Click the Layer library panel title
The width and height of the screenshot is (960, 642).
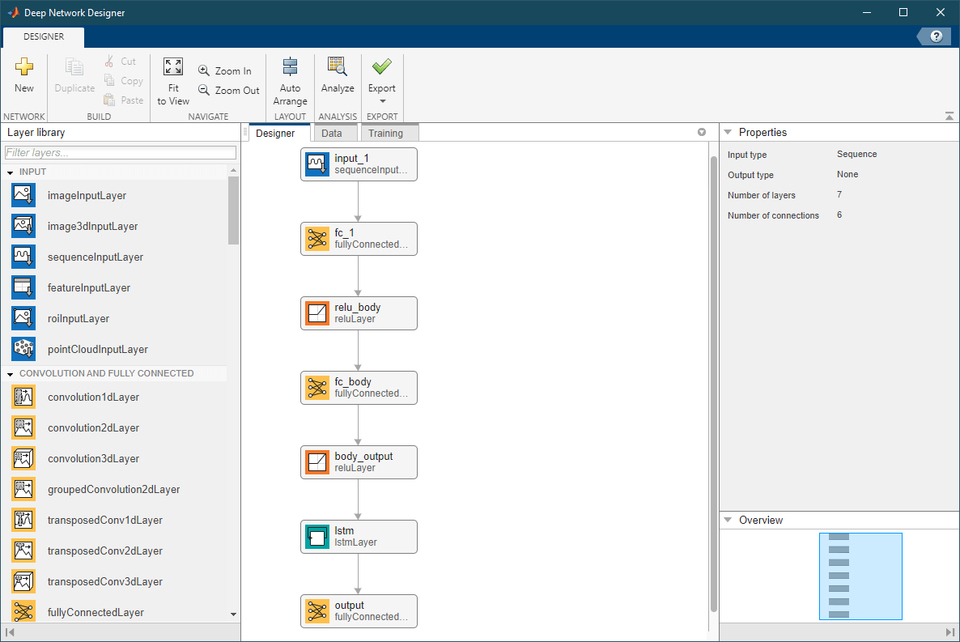click(x=36, y=132)
